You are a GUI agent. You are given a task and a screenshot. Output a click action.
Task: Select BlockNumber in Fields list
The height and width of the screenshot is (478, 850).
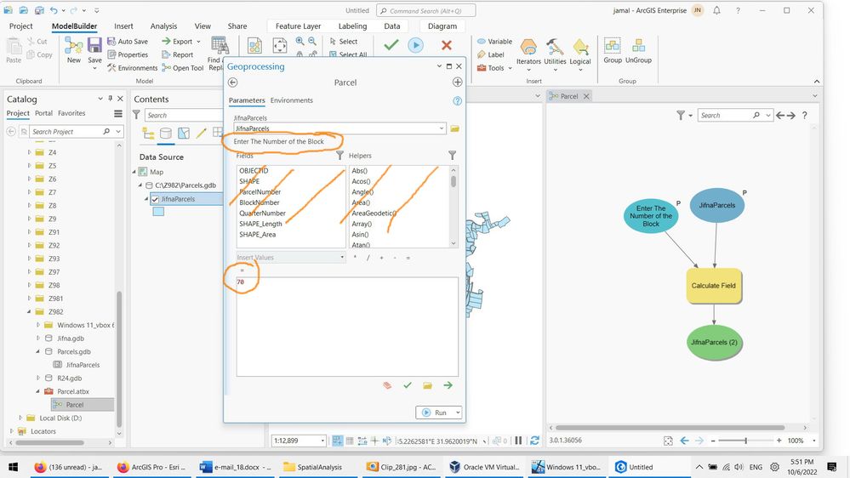260,202
